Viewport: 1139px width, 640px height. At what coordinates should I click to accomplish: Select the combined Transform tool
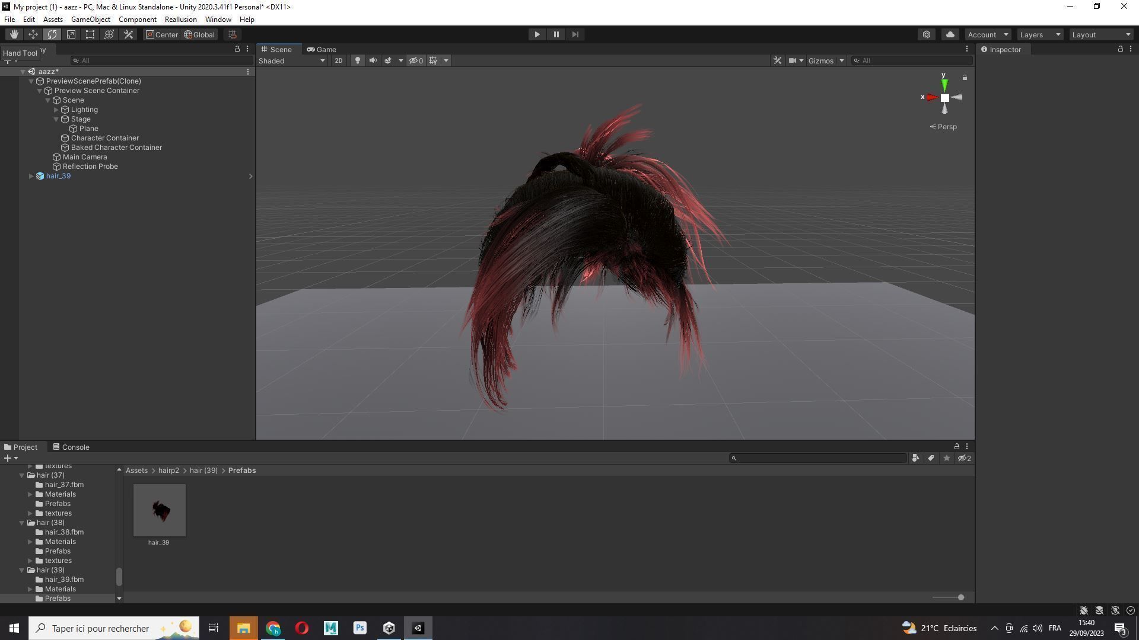point(109,34)
